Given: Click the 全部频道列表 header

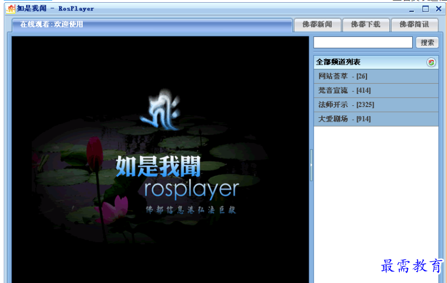Looking at the screenshot, I should (376, 62).
